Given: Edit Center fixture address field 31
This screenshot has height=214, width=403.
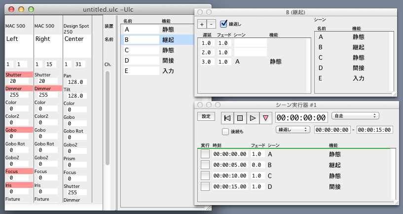Looking at the screenshot, I should [80, 64].
